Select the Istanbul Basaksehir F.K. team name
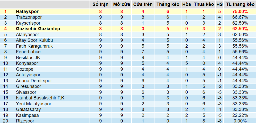 pos(41,98)
